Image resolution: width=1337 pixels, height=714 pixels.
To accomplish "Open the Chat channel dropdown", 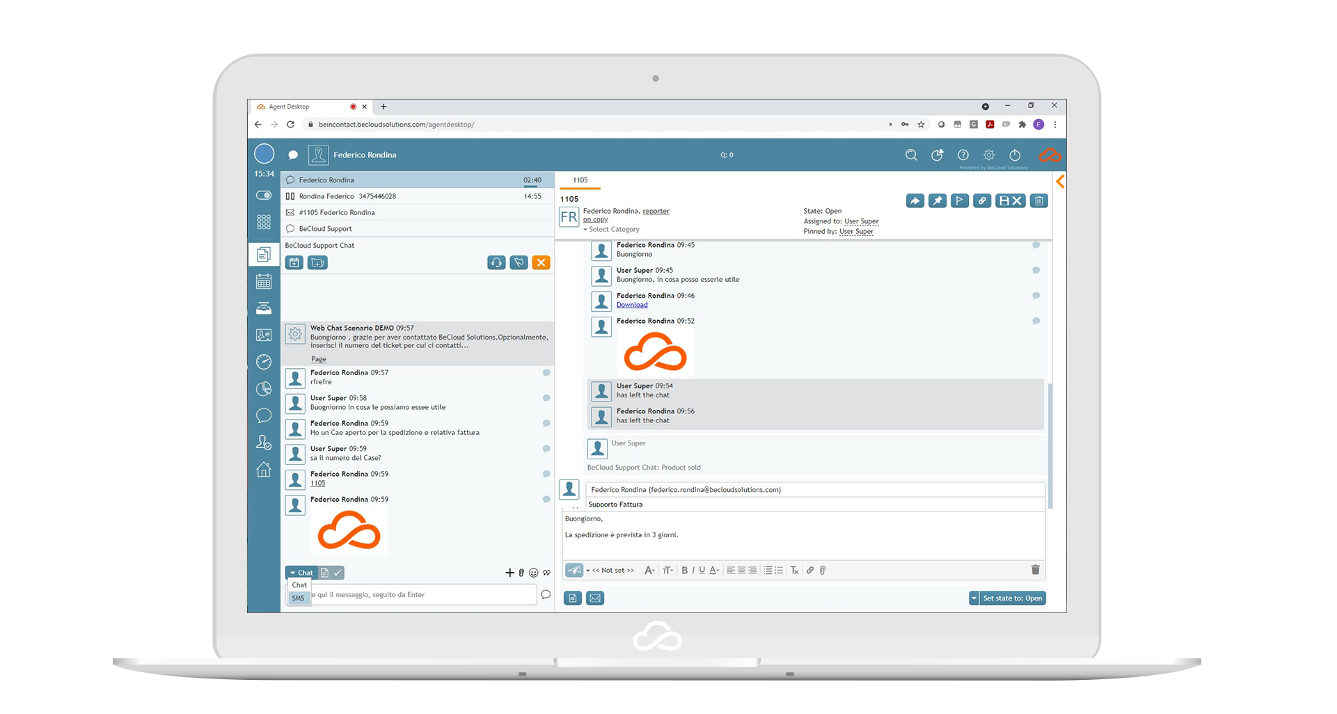I will point(301,573).
